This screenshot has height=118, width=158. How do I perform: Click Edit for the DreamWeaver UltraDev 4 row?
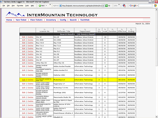[x=24, y=113]
